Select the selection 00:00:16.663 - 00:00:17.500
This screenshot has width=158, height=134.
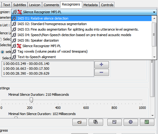click(x=48, y=69)
